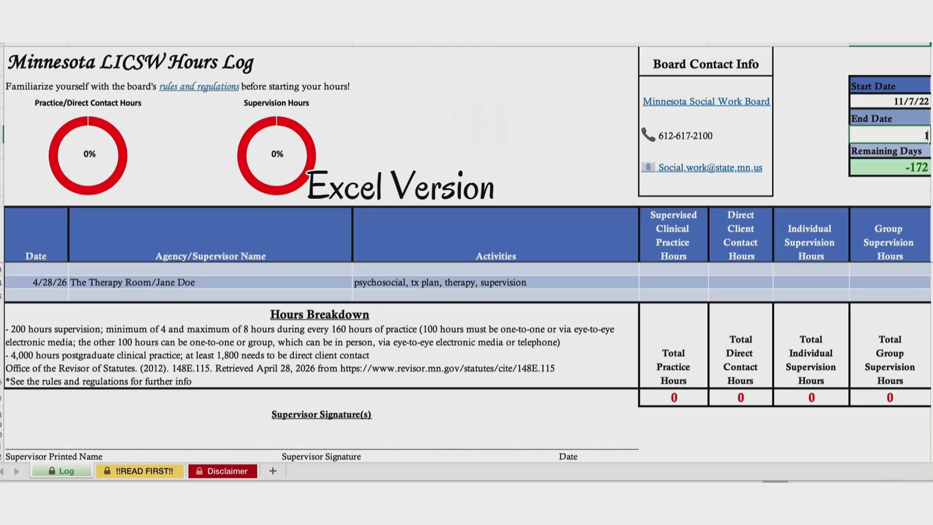
Task: Click the sheet tab scroll right arrow
Action: click(x=17, y=472)
